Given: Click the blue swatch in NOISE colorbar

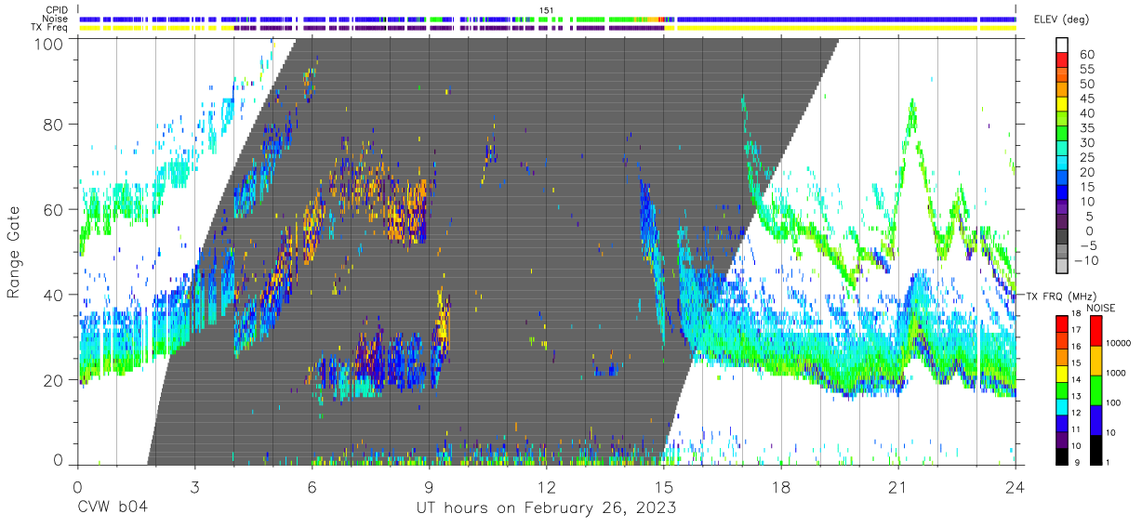Looking at the screenshot, I should pyautogui.click(x=1097, y=418).
